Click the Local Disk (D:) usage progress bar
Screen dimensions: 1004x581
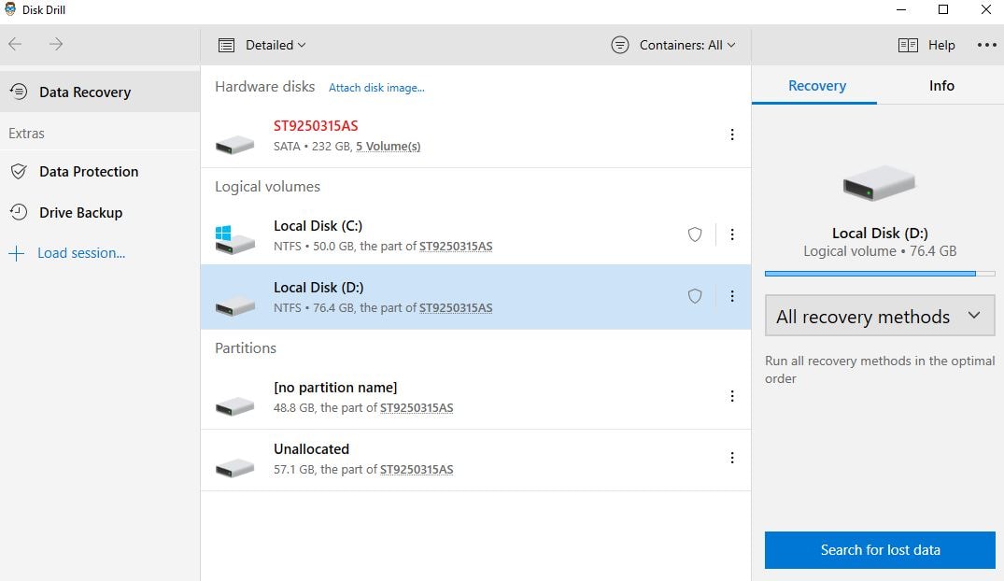pyautogui.click(x=880, y=274)
